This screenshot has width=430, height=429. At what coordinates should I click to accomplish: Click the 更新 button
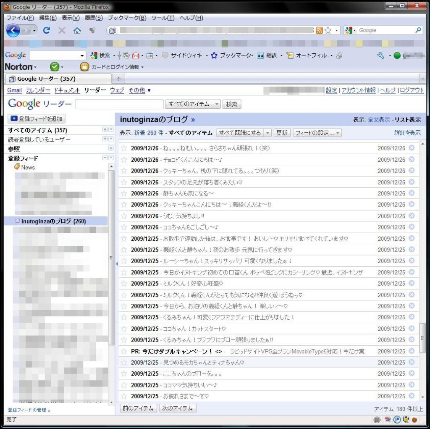pos(282,133)
